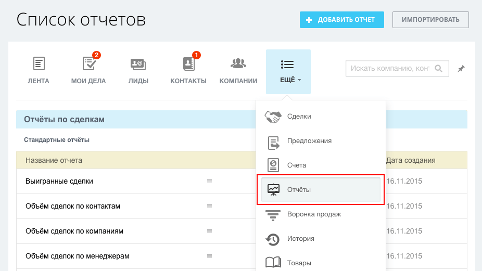Click date in Объём сделок по менеджерам row
Image resolution: width=482 pixels, height=271 pixels.
[x=404, y=256]
